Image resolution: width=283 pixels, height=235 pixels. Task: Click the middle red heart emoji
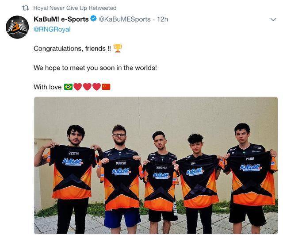87,87
